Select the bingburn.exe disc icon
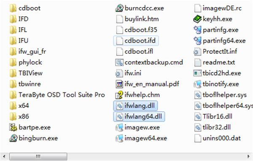 (x=13, y=138)
